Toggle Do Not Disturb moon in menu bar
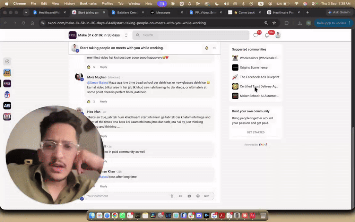 pos(217,3)
